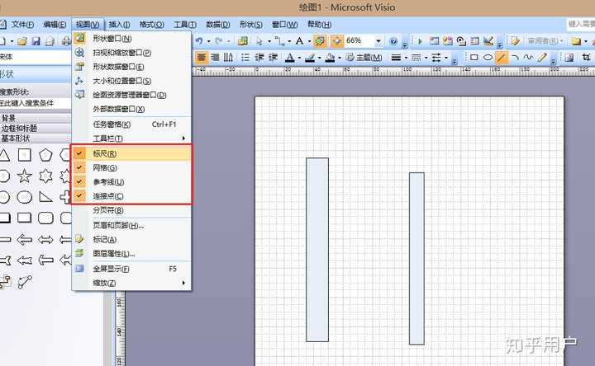The image size is (595, 366).
Task: Choose 页眉和页脚(H)... menu entry
Action: pyautogui.click(x=131, y=226)
